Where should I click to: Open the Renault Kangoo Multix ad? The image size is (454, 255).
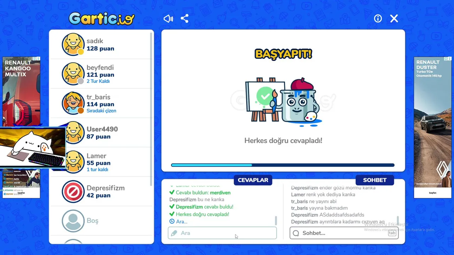21,92
